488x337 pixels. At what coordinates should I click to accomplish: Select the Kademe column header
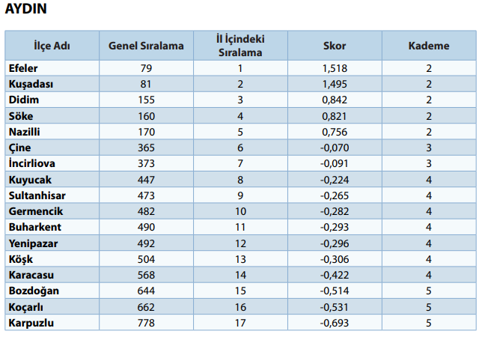point(429,46)
